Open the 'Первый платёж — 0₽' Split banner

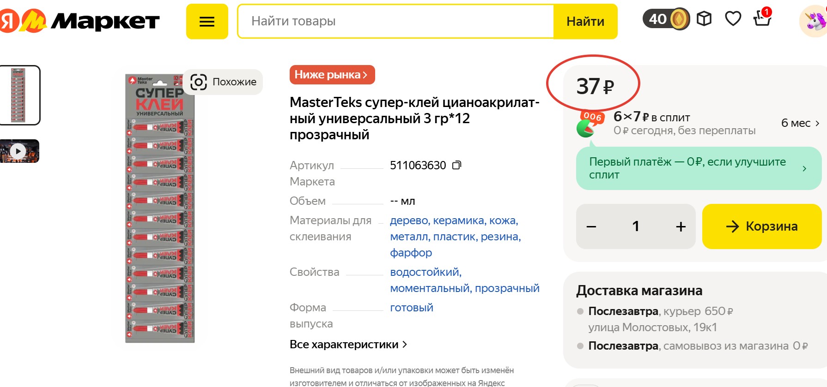699,168
